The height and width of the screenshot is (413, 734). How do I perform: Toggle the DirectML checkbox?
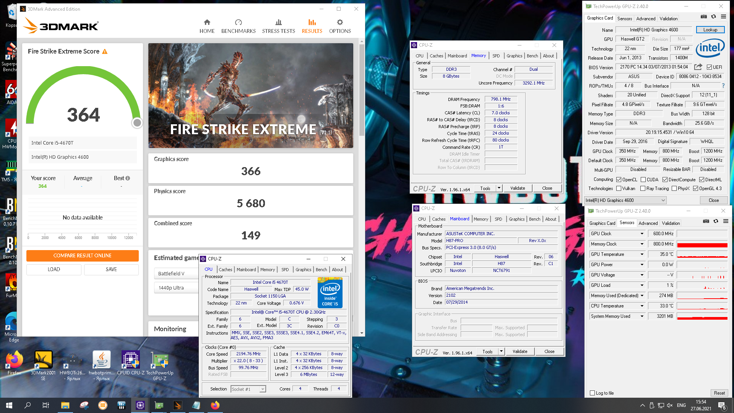702,180
